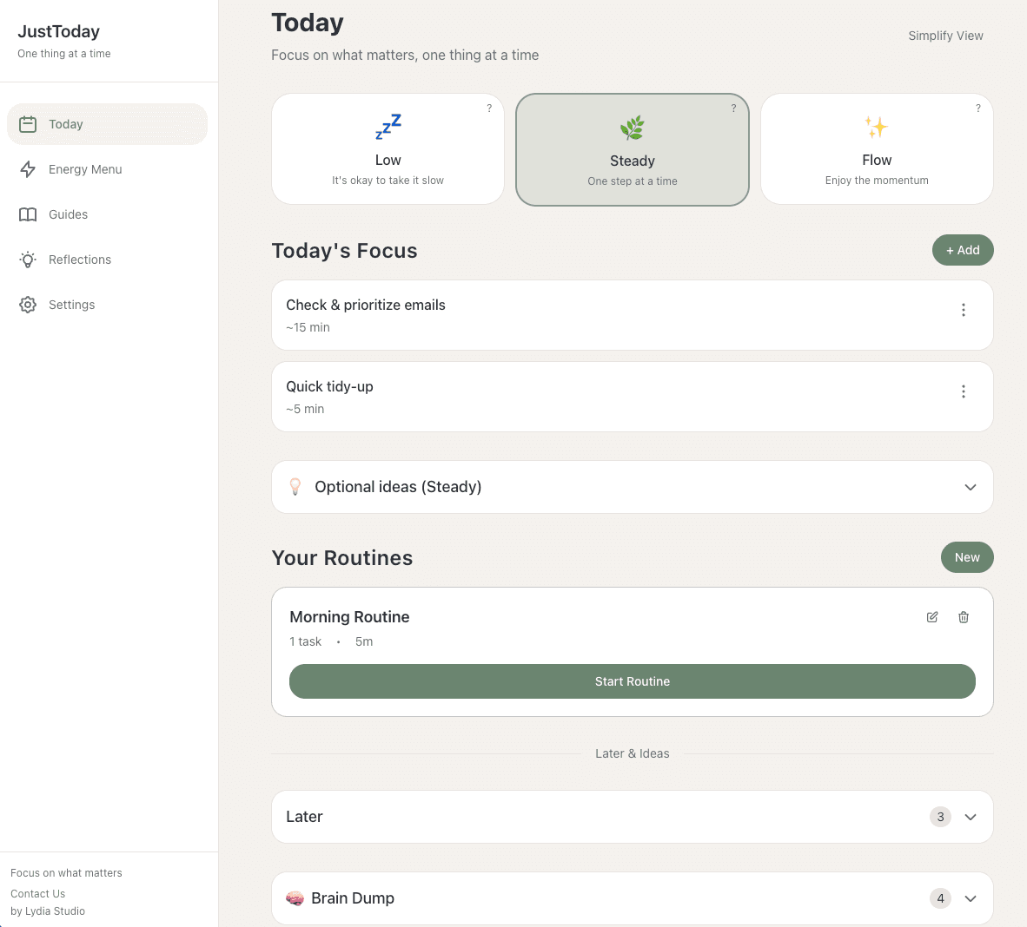Viewport: 1027px width, 927px height.
Task: Expand the Optional ideas (Steady) panel
Action: click(x=632, y=487)
